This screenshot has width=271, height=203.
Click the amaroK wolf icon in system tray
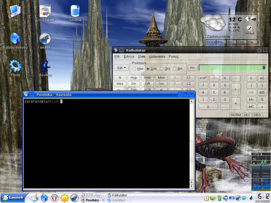click(x=238, y=198)
